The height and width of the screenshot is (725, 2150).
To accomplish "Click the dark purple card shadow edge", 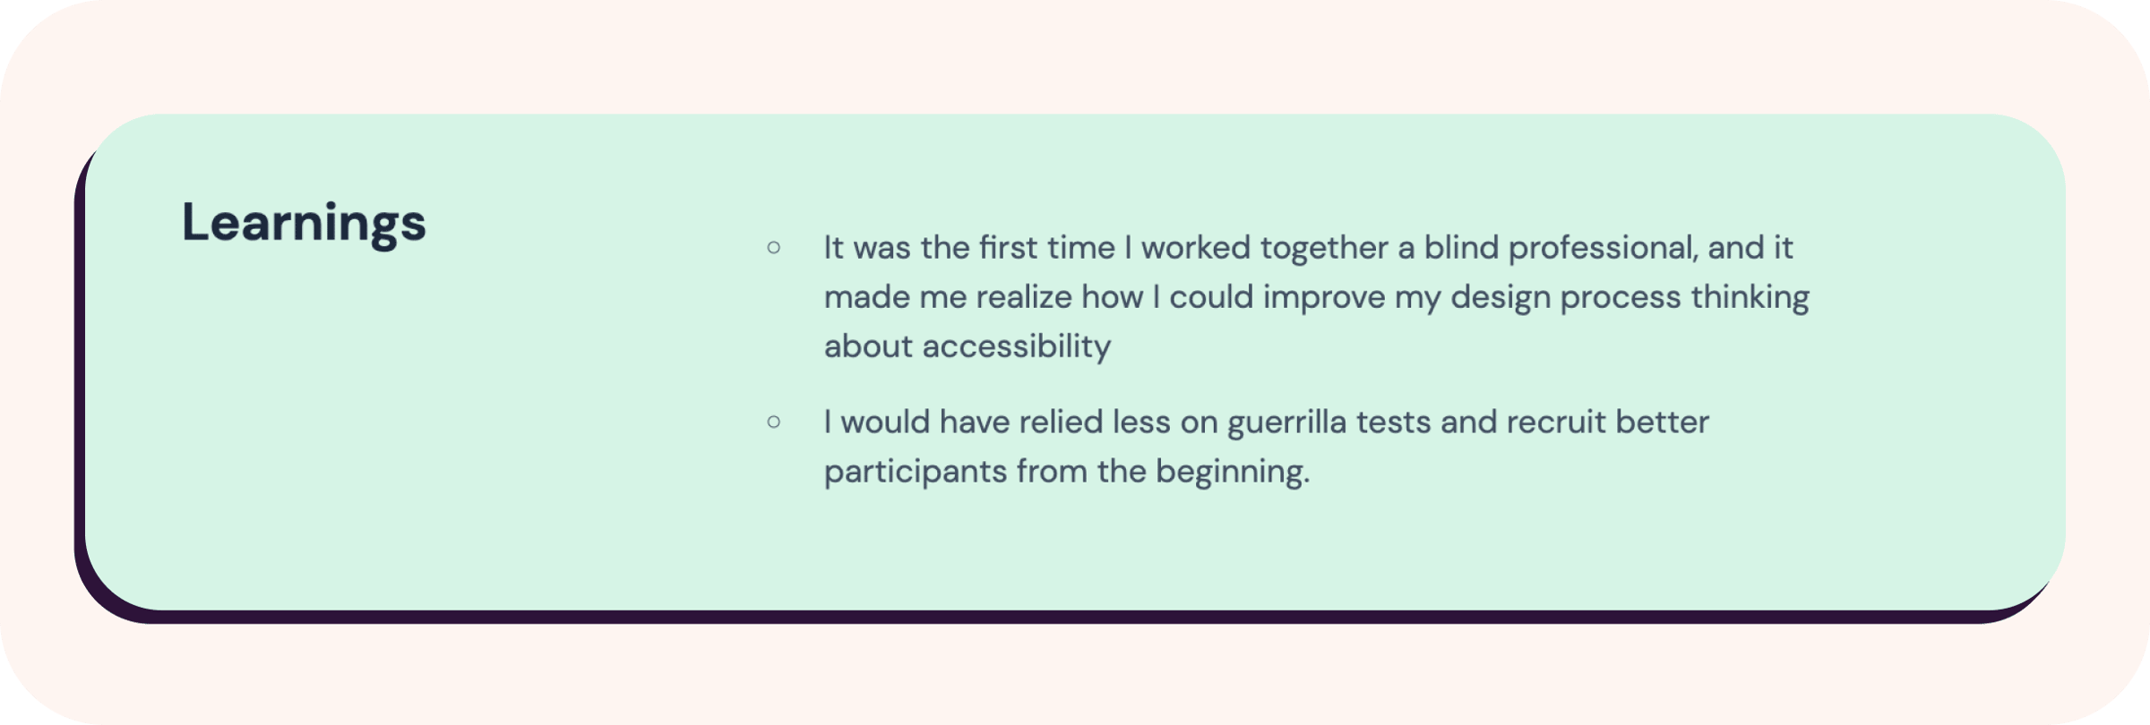I will (x=1075, y=617).
